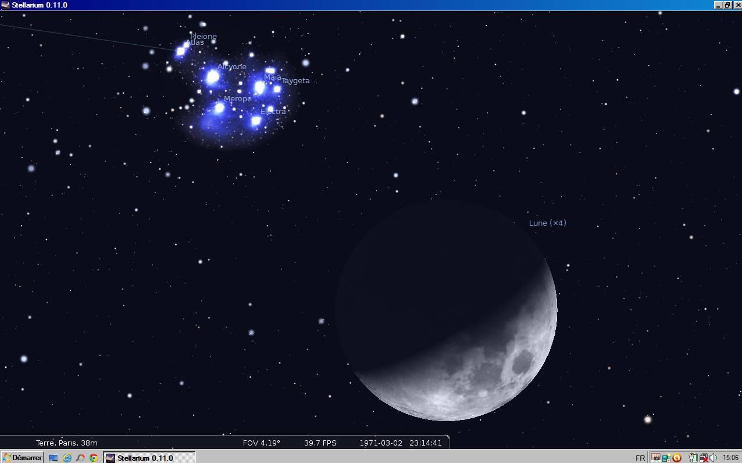The width and height of the screenshot is (742, 463).
Task: Select the star Electra
Action: click(x=256, y=121)
